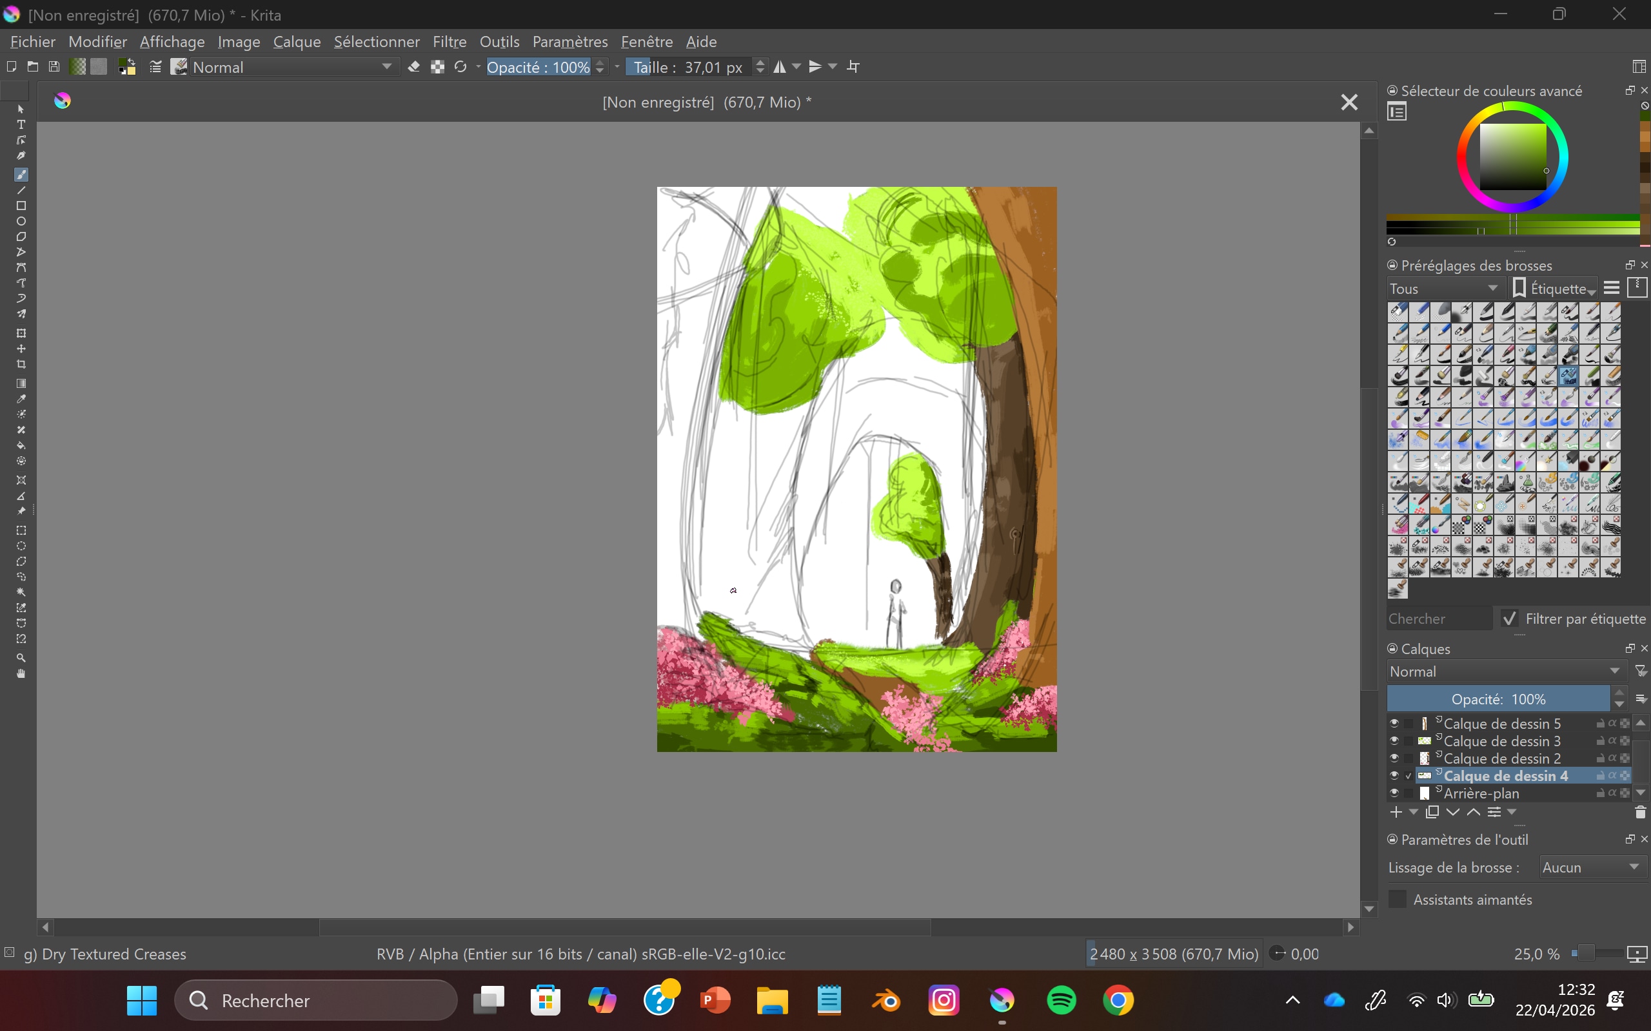Hide Calque de dessin 5 layer
This screenshot has width=1651, height=1031.
coord(1394,724)
